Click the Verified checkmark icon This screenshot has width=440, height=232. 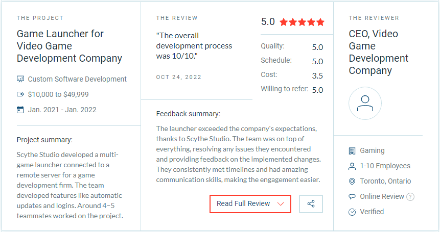click(x=352, y=212)
